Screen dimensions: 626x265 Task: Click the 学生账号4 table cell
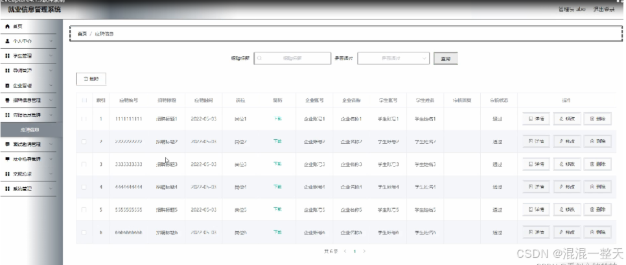[x=388, y=187]
